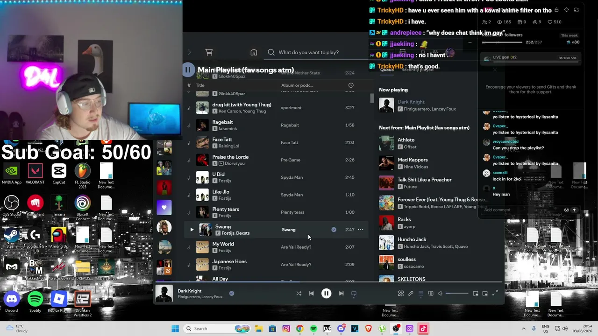Image resolution: width=598 pixels, height=336 pixels.
Task: Pause playback in the bottom player bar
Action: 326,294
